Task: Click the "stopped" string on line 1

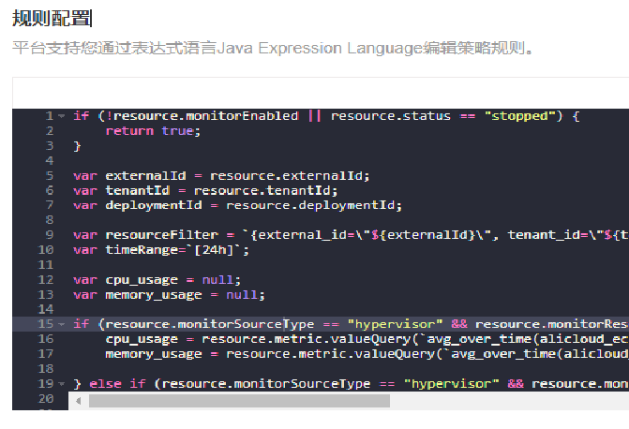Action: pyautogui.click(x=519, y=116)
